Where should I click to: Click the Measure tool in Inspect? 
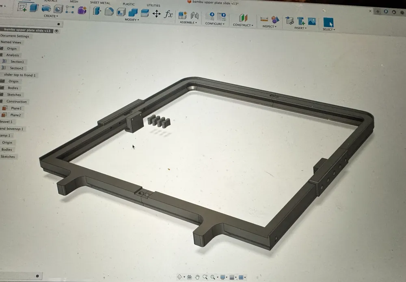coord(264,19)
